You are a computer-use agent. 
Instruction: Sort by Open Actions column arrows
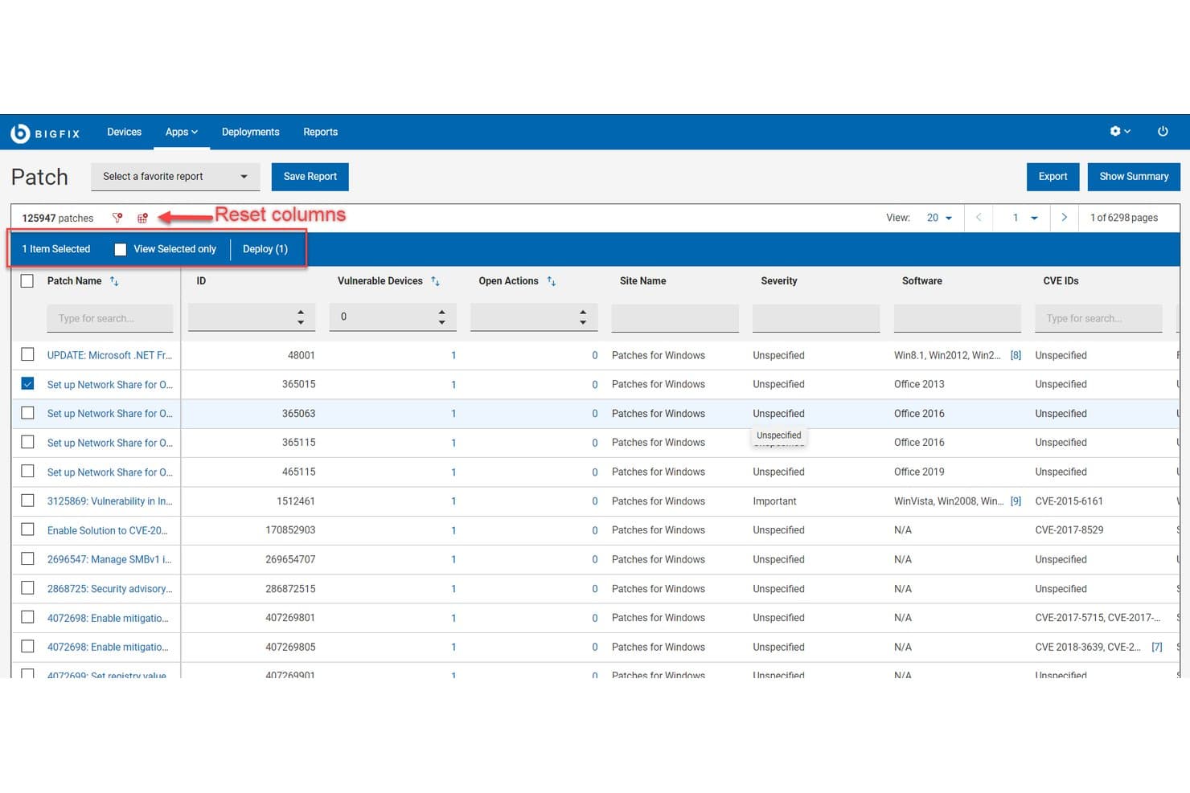(551, 281)
